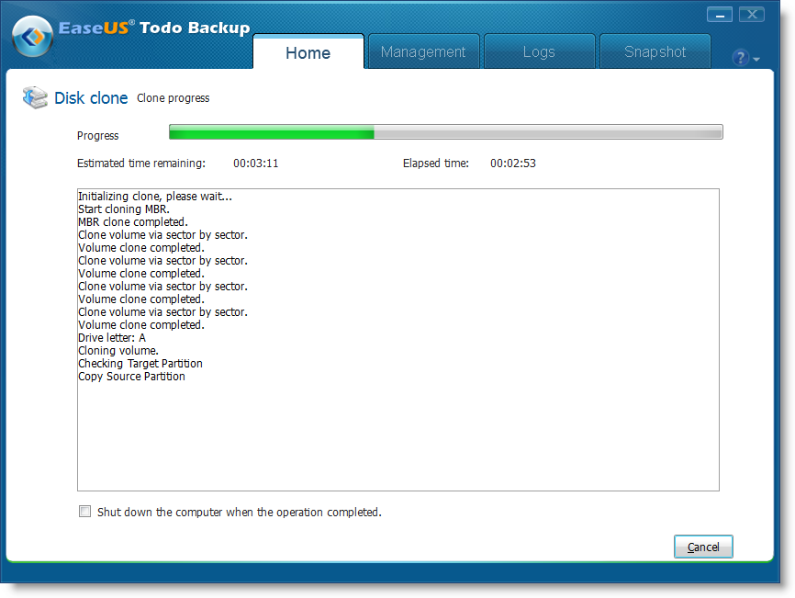Open the Management tab
This screenshot has height=598, width=795.
(423, 51)
